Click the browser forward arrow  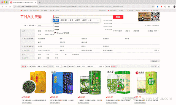(6, 7)
